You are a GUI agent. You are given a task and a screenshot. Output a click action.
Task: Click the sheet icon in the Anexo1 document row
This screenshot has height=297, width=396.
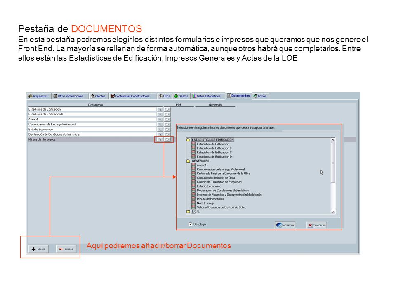(x=167, y=120)
